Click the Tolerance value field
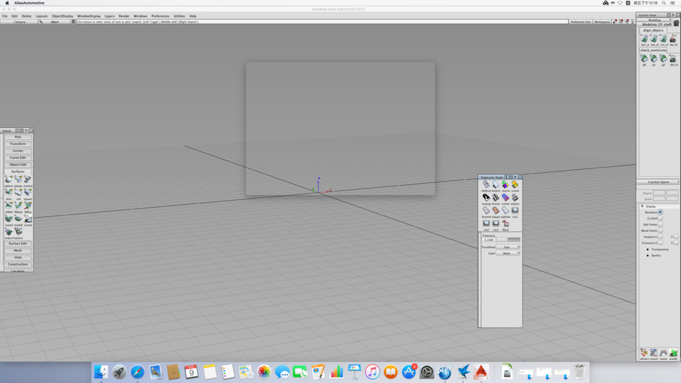The height and width of the screenshot is (383, 681). [x=488, y=240]
